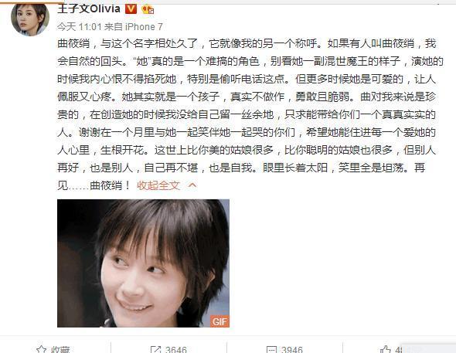Click the orange V verified badge
Screen dimensions: 456x353
tap(131, 9)
